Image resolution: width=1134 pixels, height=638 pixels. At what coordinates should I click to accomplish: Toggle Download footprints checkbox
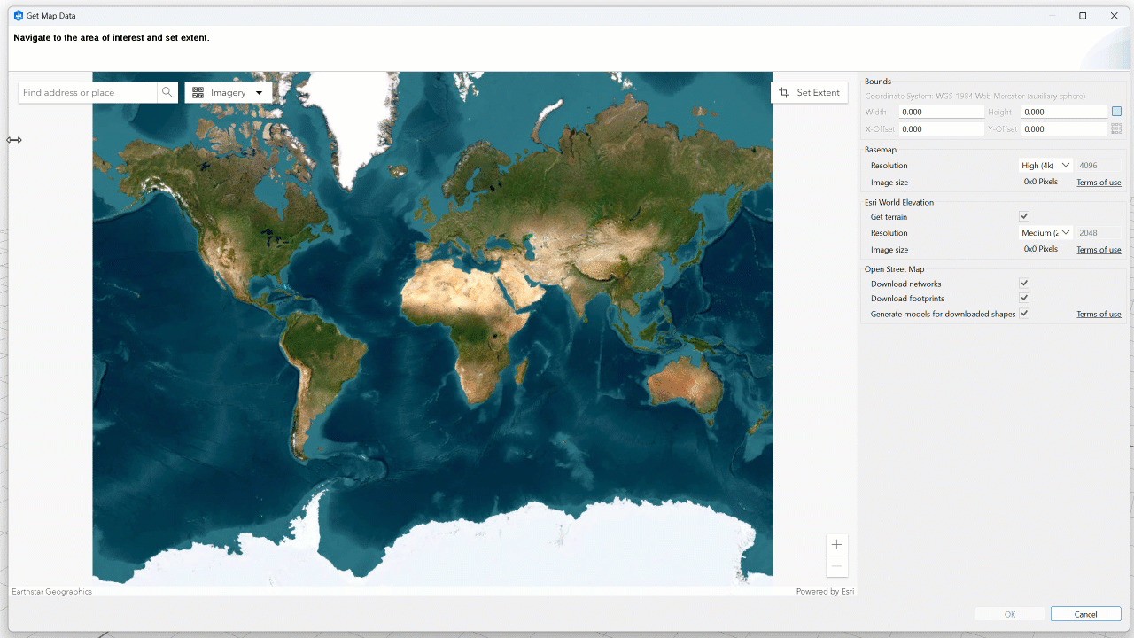coord(1024,299)
